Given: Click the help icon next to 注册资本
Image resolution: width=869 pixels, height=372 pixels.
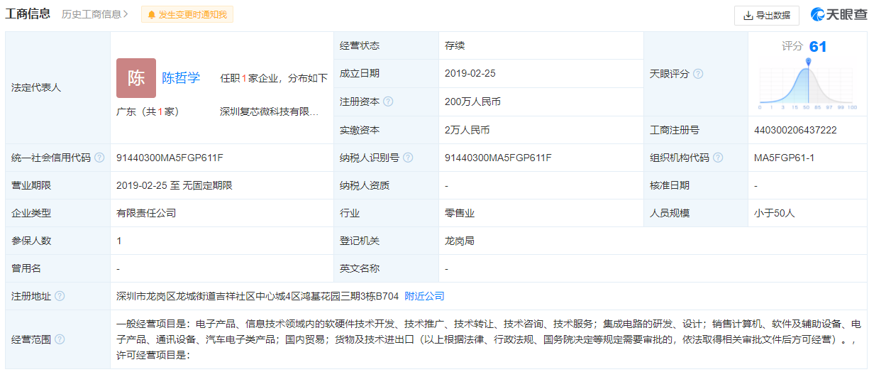Looking at the screenshot, I should point(388,102).
